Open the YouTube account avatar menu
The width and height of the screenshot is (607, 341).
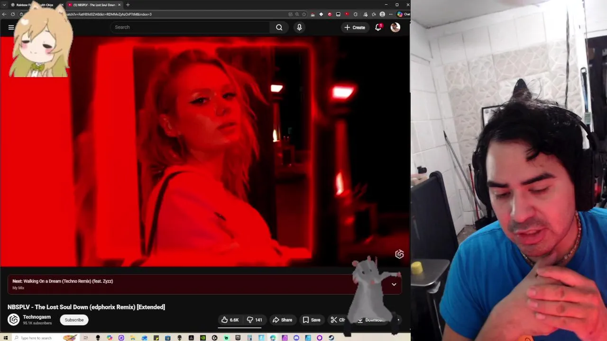395,27
